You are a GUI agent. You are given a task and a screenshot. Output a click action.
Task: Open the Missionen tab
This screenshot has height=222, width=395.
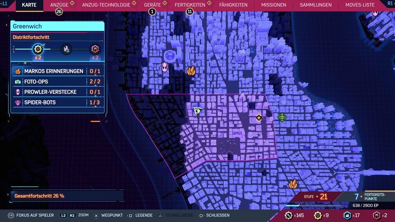click(274, 5)
